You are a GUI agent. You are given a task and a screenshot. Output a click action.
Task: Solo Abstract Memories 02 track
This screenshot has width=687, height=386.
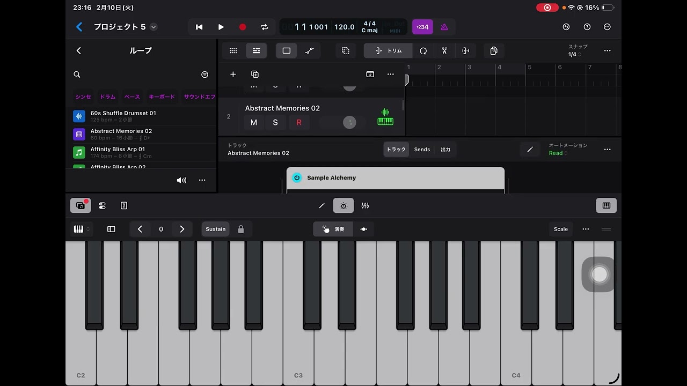click(275, 122)
